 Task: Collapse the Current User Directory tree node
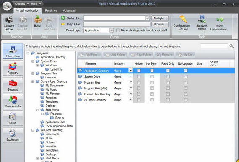click(x=33, y=81)
